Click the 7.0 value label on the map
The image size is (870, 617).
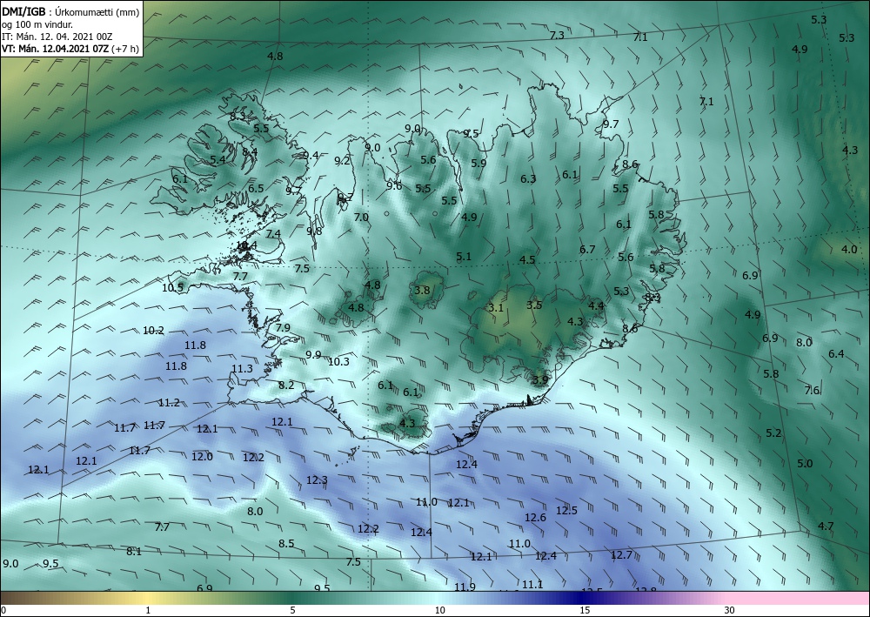(x=361, y=217)
